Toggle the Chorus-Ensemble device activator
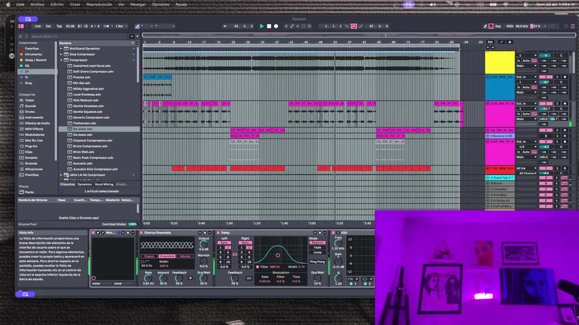Viewport: 579px width, 325px height. 141,232
